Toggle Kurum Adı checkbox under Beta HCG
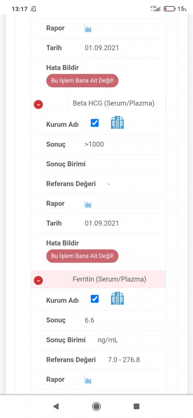 tap(95, 123)
